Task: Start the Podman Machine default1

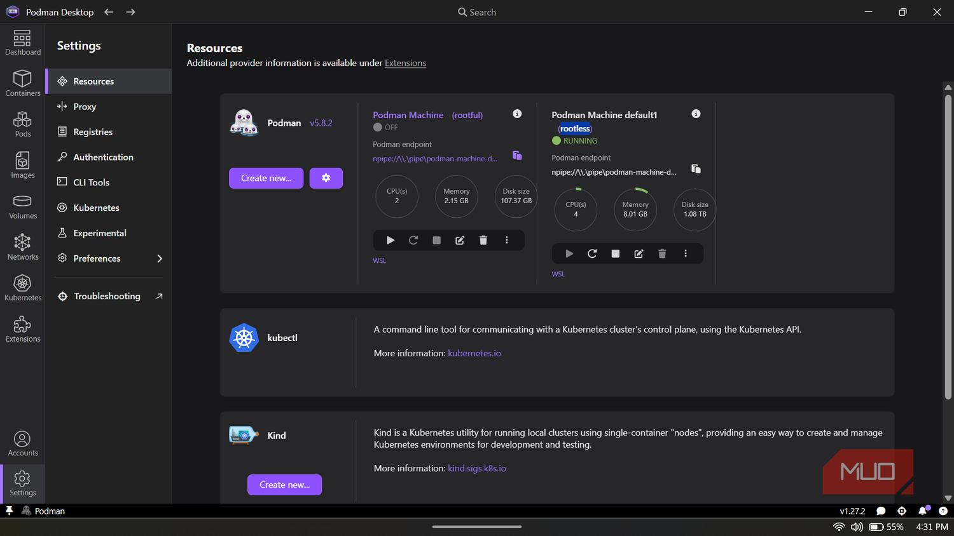Action: (x=569, y=253)
